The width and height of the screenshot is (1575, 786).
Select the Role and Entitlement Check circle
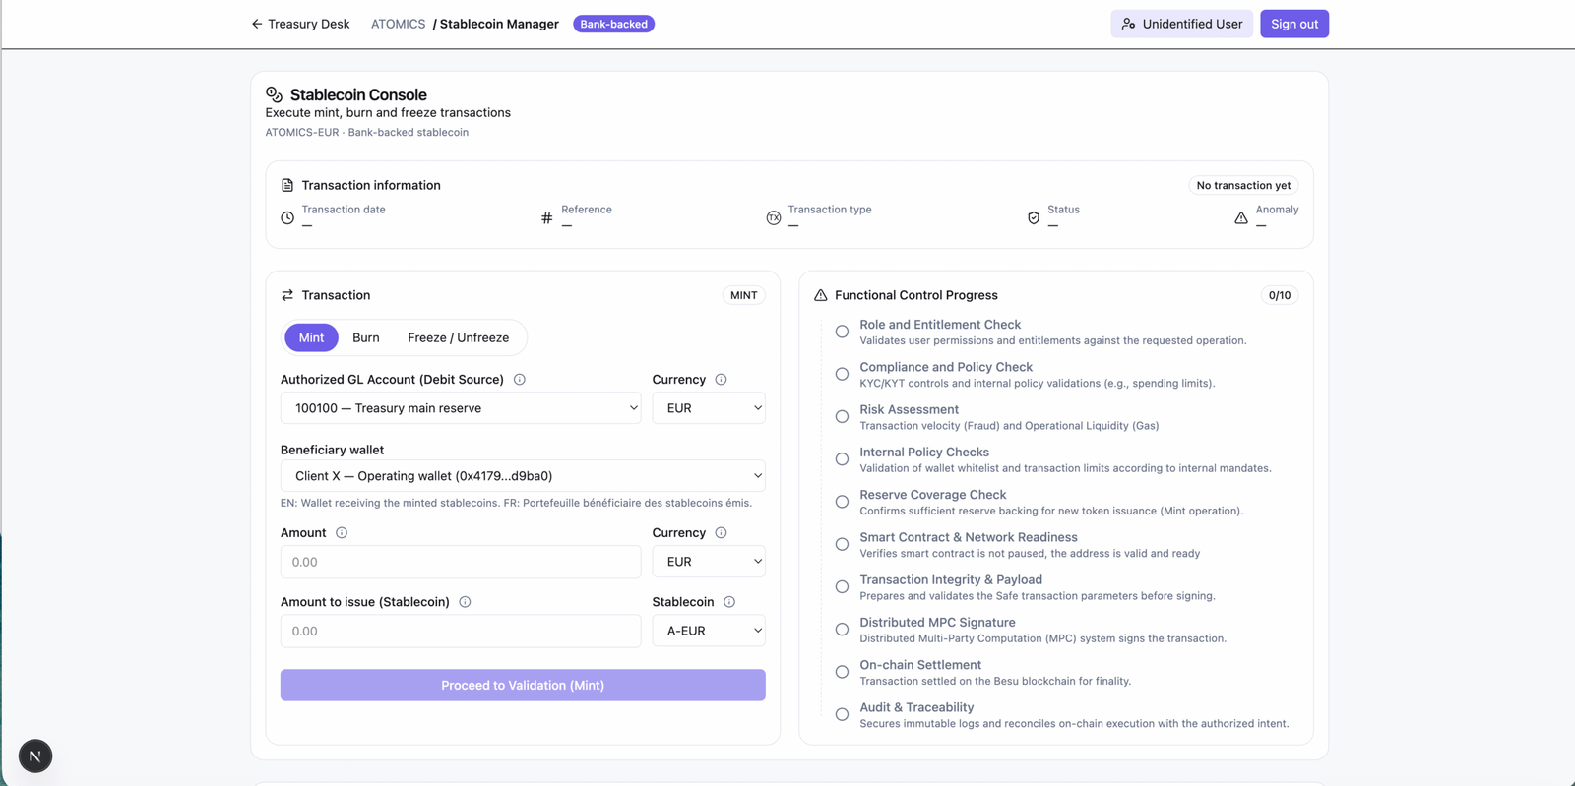point(842,332)
